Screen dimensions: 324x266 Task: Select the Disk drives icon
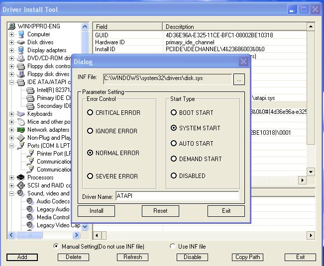click(x=21, y=42)
